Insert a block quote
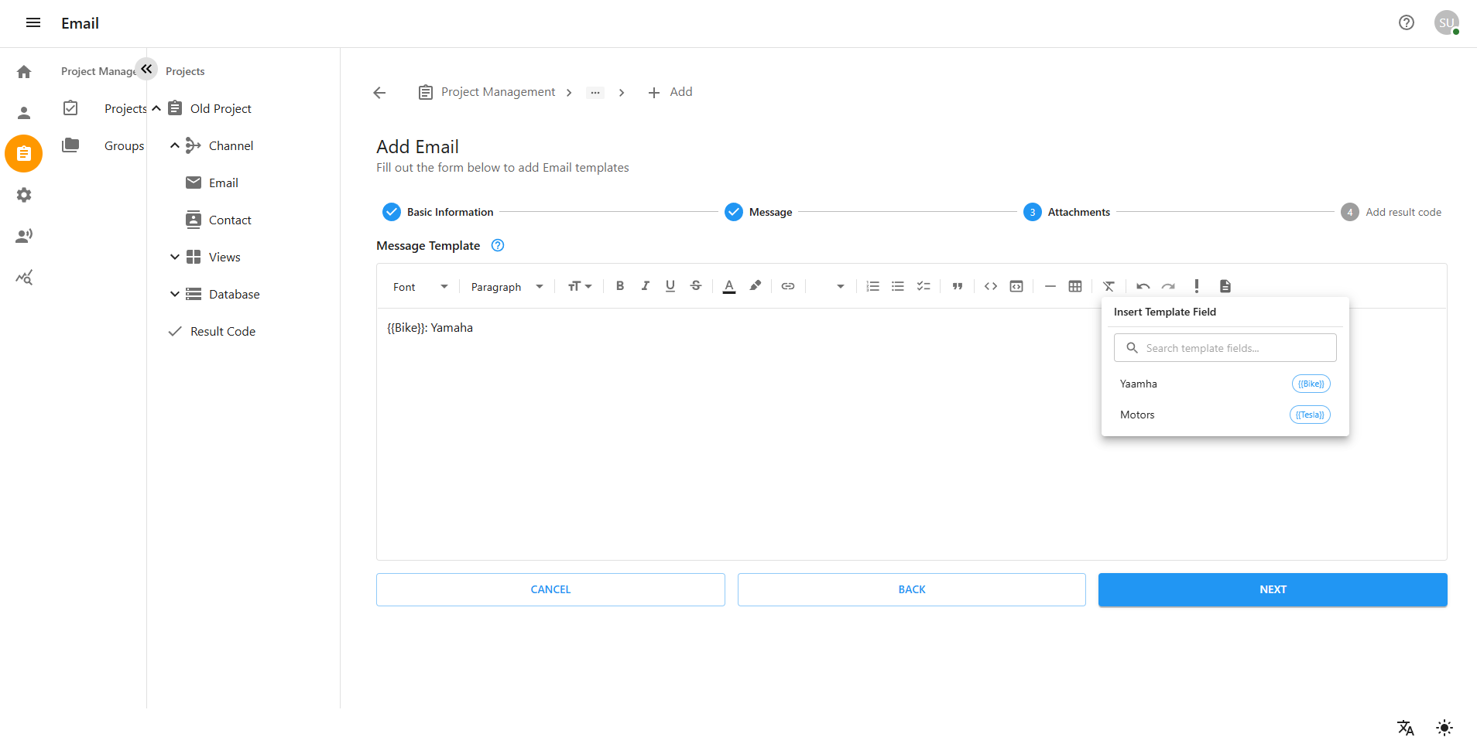The image size is (1477, 744). (958, 286)
